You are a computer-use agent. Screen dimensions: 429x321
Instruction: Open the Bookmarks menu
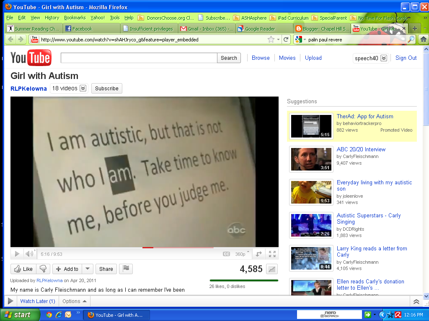point(75,18)
